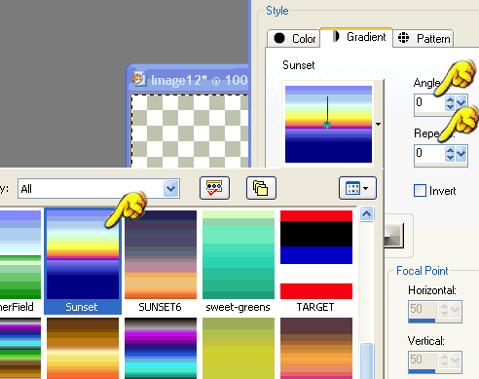479x379 pixels.
Task: Click the Vertical focal point slider bar
Action: tap(435, 371)
